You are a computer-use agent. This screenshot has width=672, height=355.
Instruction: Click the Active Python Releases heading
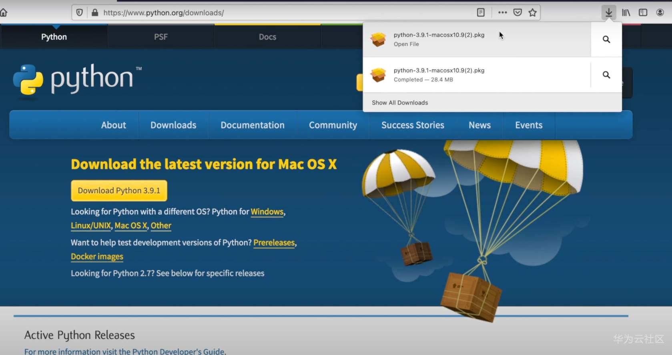pyautogui.click(x=80, y=335)
